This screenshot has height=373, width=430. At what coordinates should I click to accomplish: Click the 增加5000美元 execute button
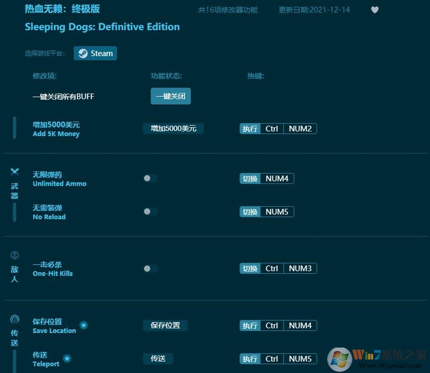173,128
